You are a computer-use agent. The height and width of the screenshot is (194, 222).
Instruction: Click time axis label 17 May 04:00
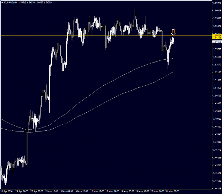pos(112,192)
